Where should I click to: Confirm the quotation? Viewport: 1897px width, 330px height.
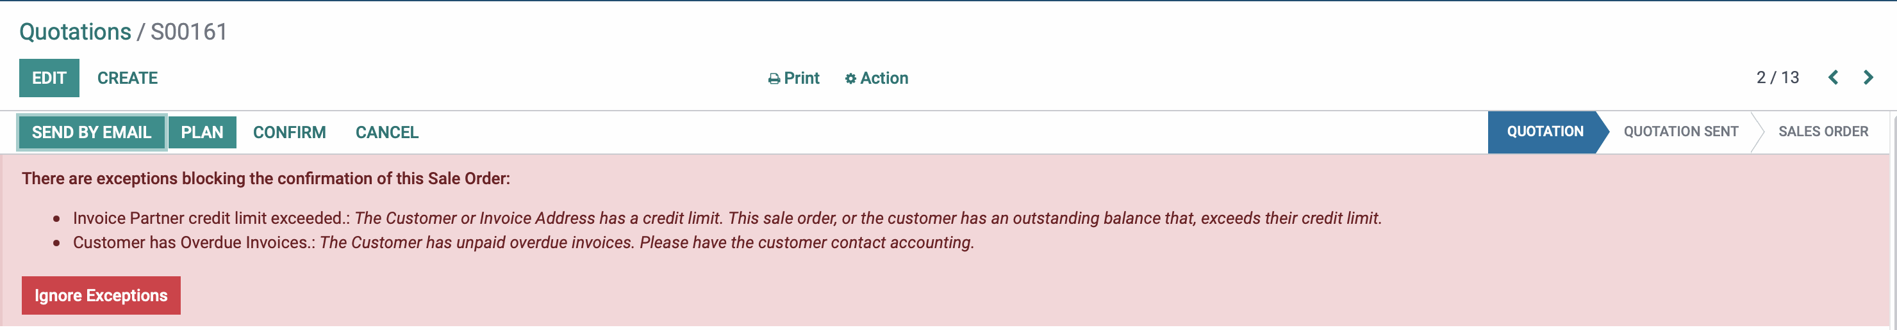pyautogui.click(x=290, y=132)
